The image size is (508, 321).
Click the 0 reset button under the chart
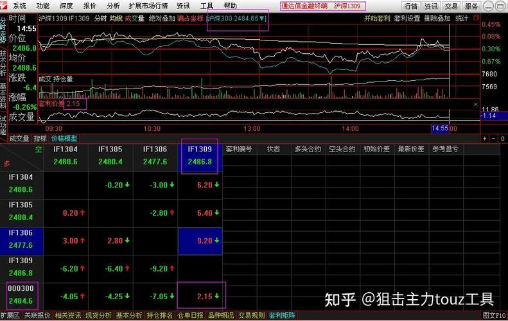pos(502,139)
